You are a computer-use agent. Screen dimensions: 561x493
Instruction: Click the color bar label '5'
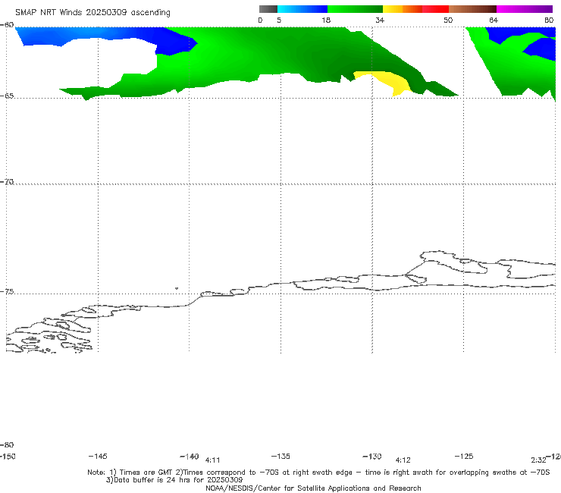point(279,20)
